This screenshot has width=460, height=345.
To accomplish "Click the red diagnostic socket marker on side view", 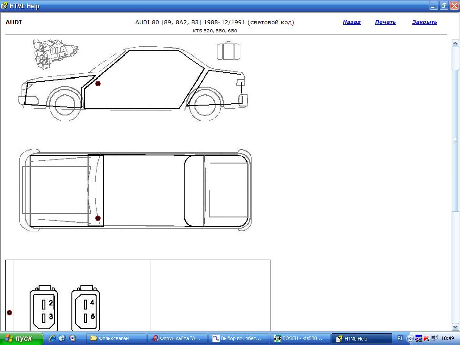I will click(98, 84).
